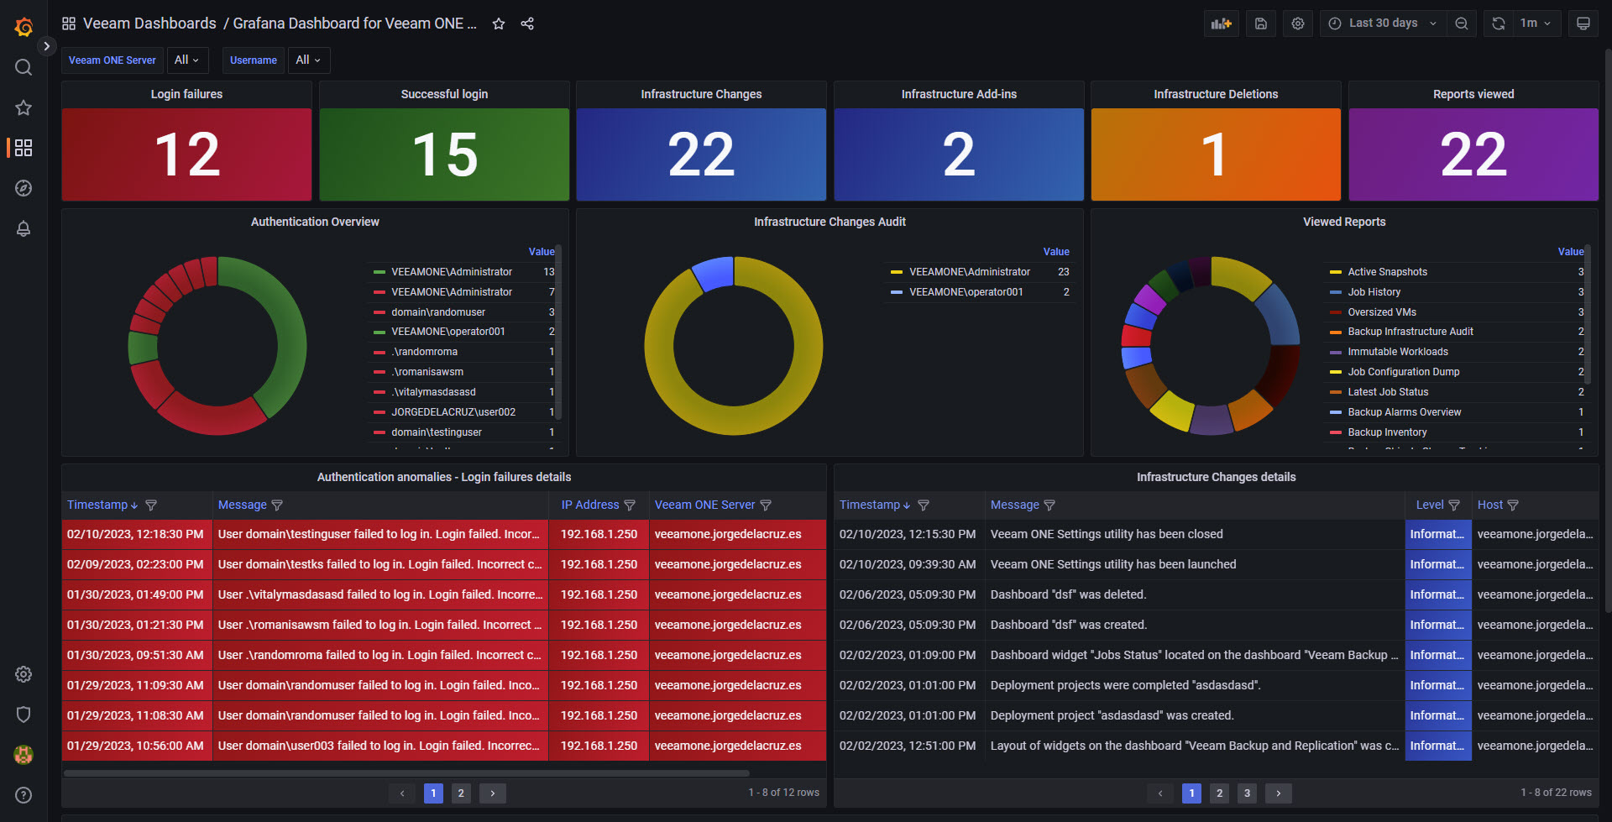
Task: Zoom out the time range
Action: (x=1461, y=23)
